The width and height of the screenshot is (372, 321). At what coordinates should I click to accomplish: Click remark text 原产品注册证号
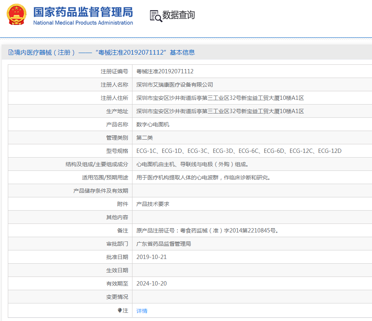tap(207, 231)
